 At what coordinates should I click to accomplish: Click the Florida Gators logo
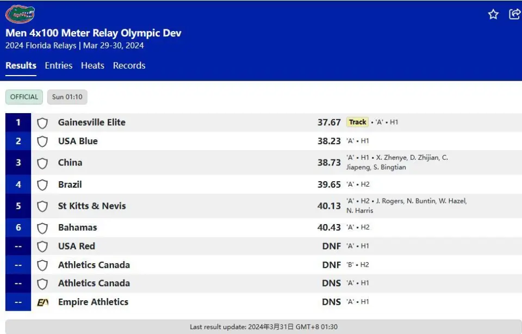[x=20, y=14]
